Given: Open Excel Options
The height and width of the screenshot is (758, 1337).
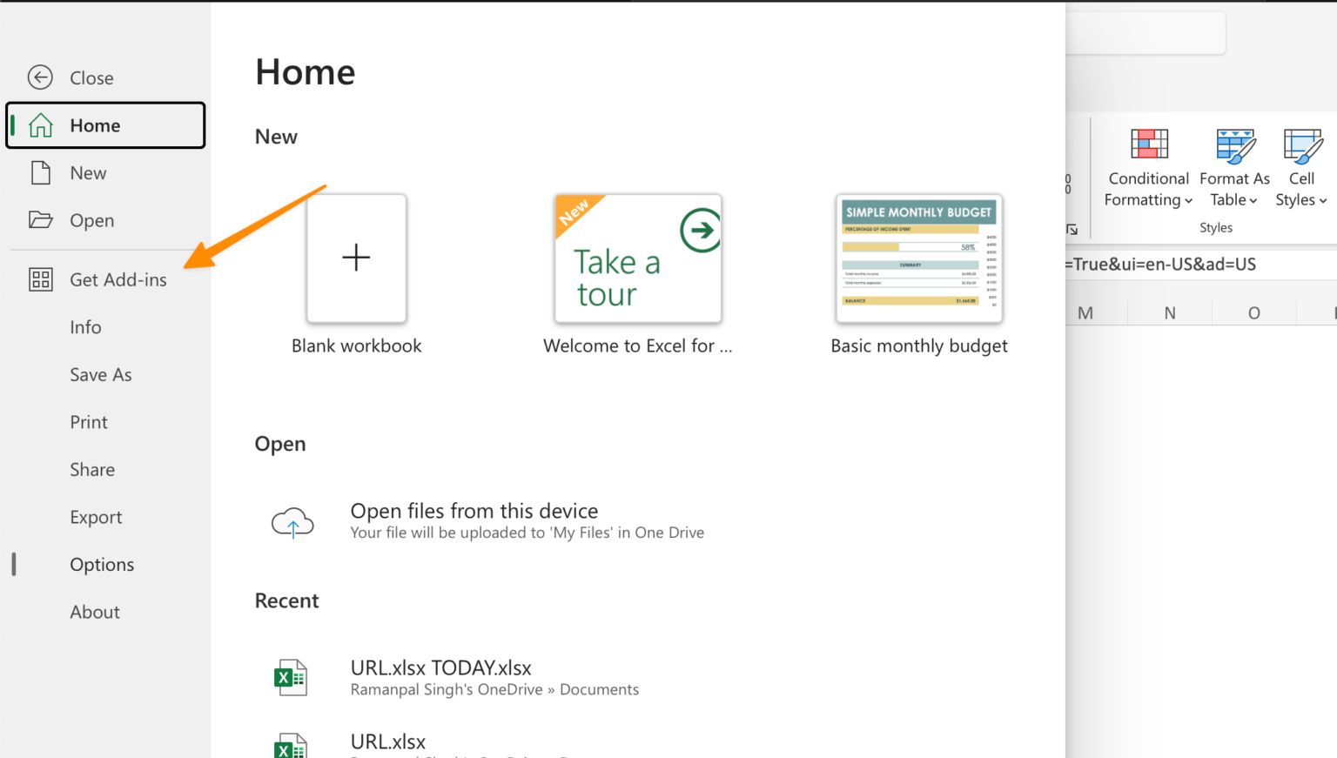Looking at the screenshot, I should [102, 564].
